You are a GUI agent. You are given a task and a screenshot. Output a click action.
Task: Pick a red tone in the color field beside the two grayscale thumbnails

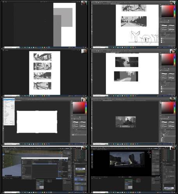[167, 59]
